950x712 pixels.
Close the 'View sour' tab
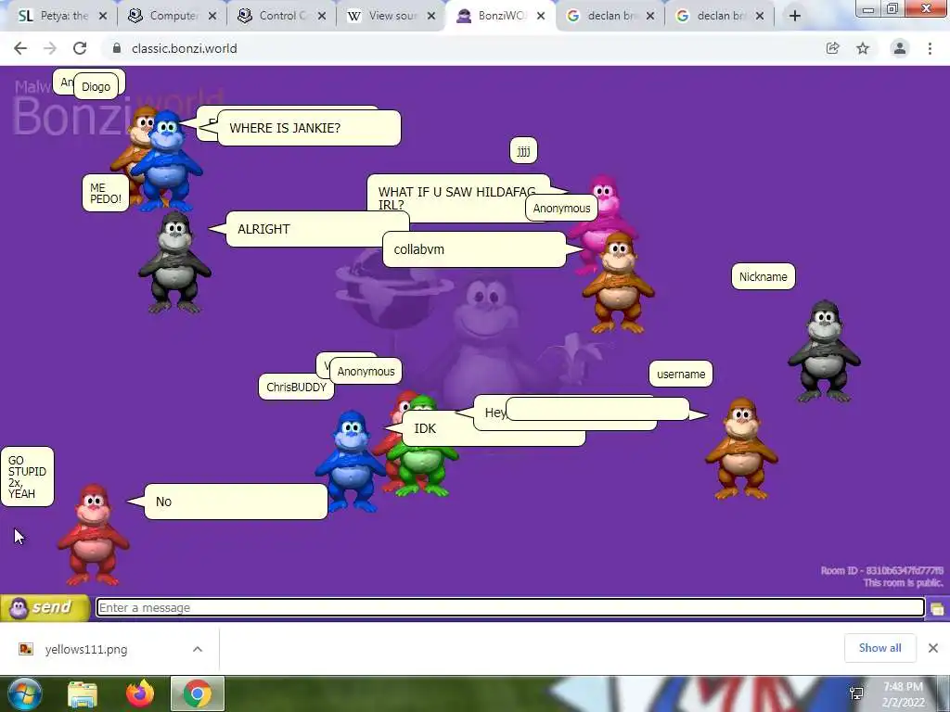[431, 17]
